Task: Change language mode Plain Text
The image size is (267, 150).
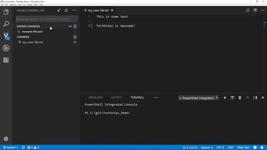Action: tap(243, 147)
